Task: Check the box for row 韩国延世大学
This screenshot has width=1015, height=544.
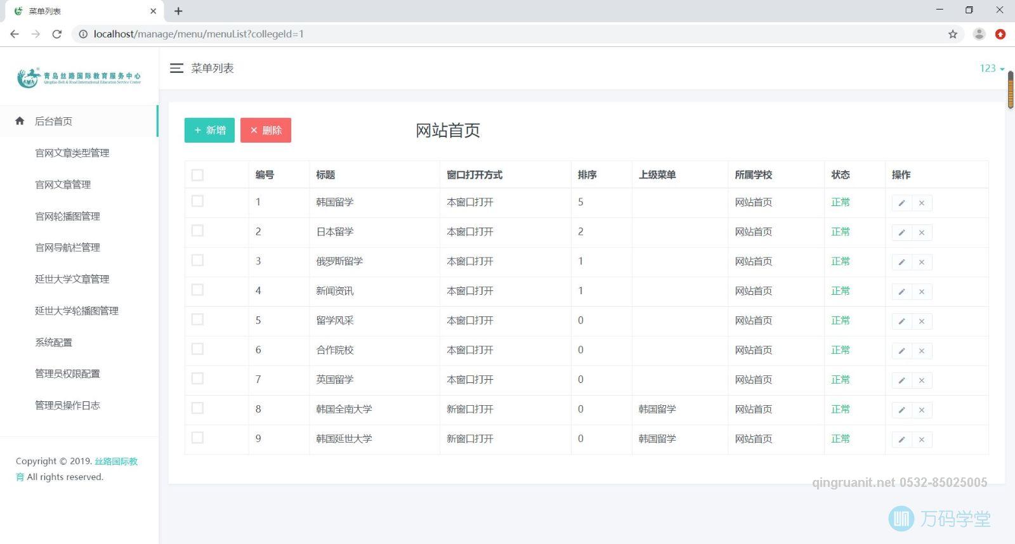Action: click(x=197, y=437)
